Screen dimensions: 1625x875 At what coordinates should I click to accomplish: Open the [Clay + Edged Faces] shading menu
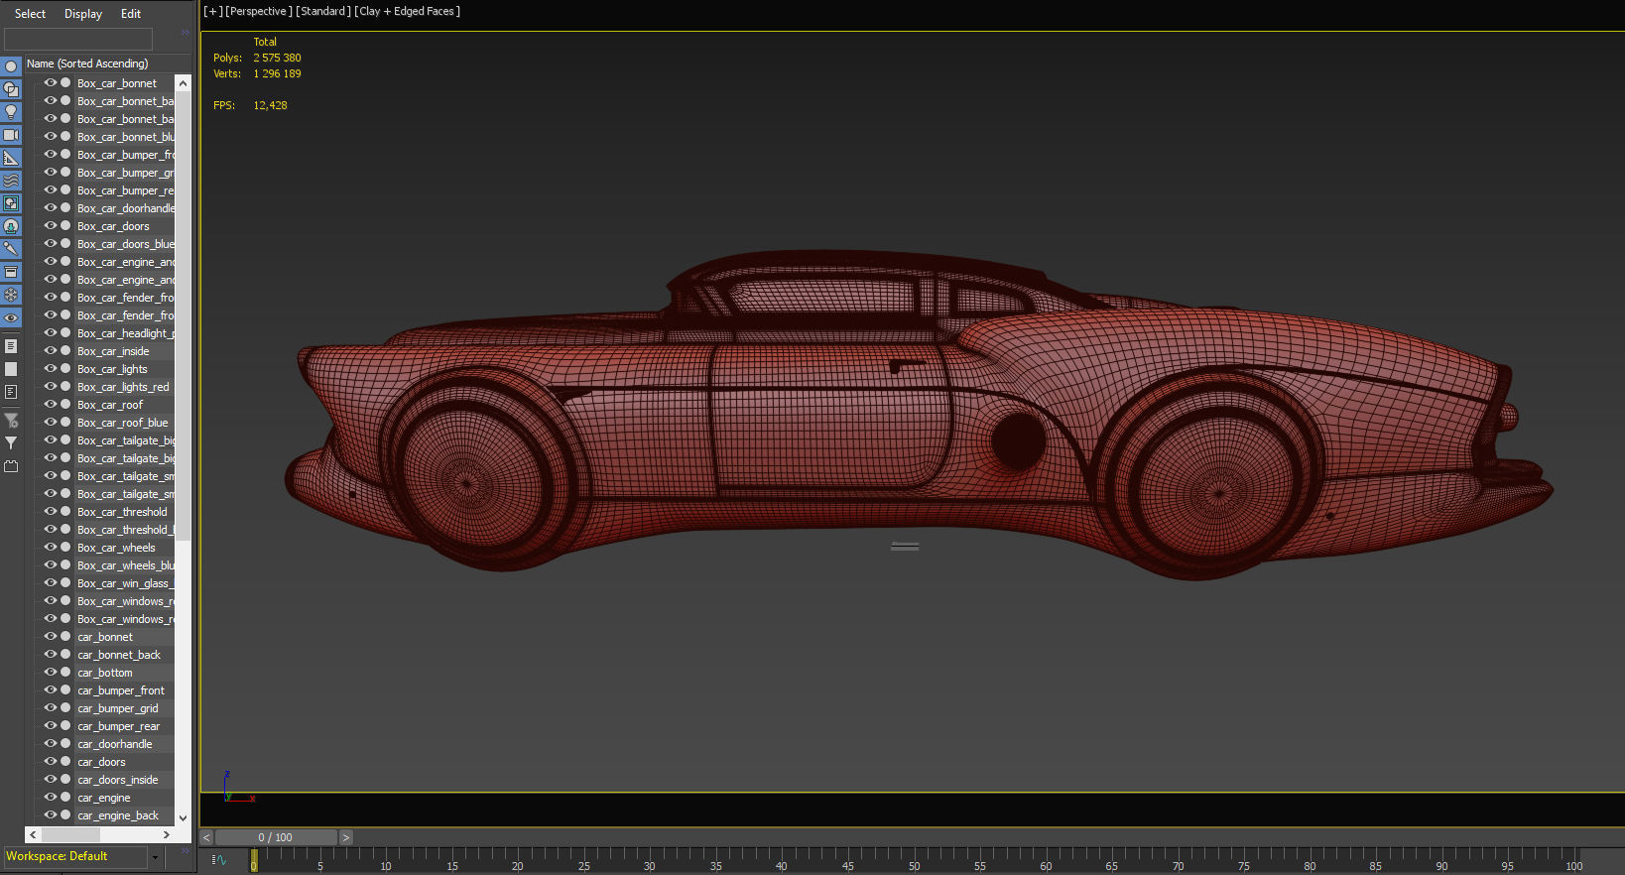pos(408,12)
